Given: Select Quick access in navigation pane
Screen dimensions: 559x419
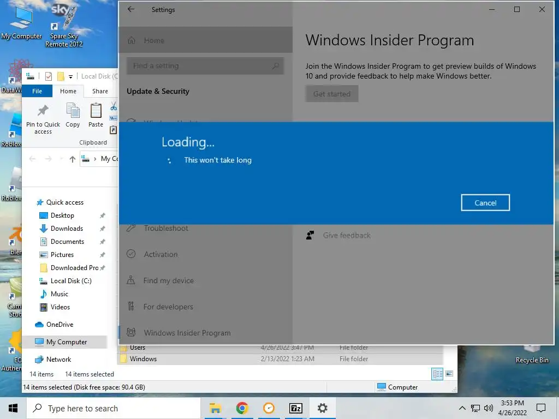Looking at the screenshot, I should tap(65, 202).
